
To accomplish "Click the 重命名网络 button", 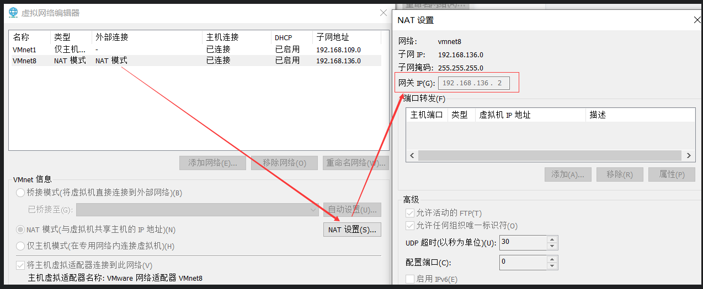I will click(x=356, y=163).
